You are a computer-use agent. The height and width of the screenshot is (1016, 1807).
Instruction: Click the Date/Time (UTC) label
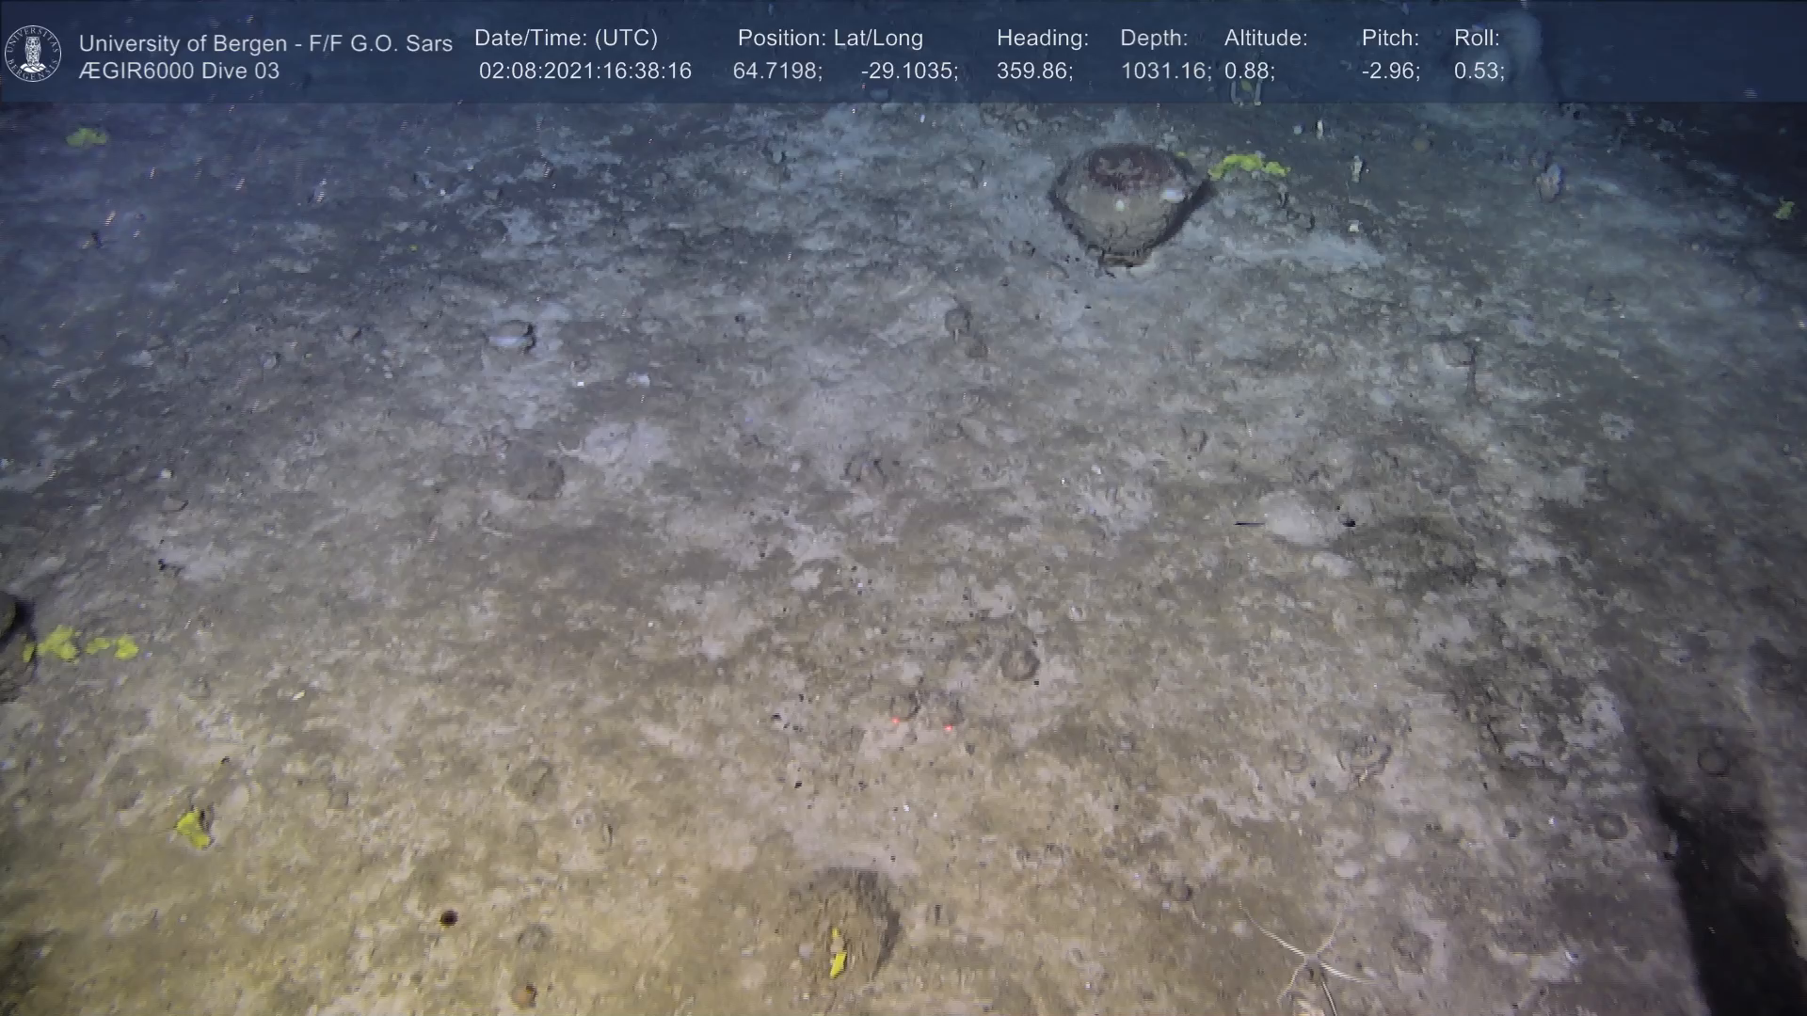[x=566, y=39]
